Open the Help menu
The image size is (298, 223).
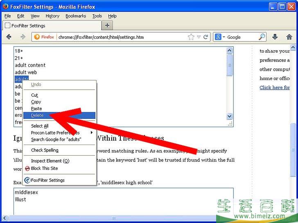[112, 16]
